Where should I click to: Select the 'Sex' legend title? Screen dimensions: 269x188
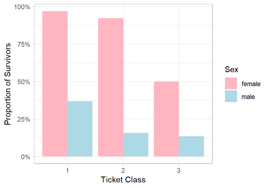click(231, 70)
